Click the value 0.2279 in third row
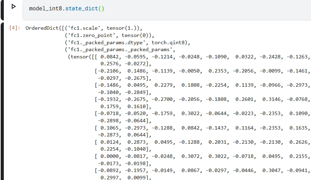Viewport: 311px width, 180px height. click(x=163, y=85)
